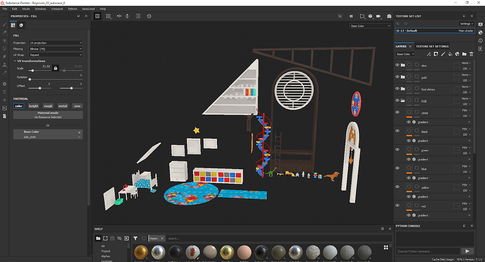
Task: Run the Python command play button
Action: point(467,251)
